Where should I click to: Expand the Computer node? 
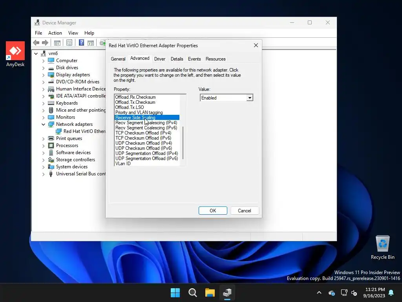tap(43, 61)
